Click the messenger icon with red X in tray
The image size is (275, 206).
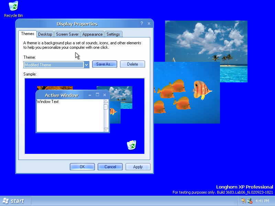[x=250, y=201]
